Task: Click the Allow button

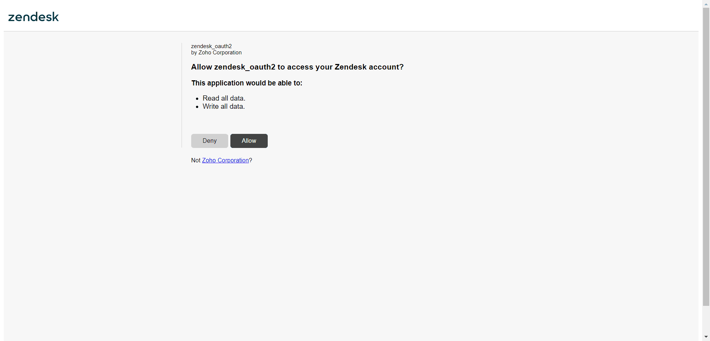Action: (x=248, y=141)
